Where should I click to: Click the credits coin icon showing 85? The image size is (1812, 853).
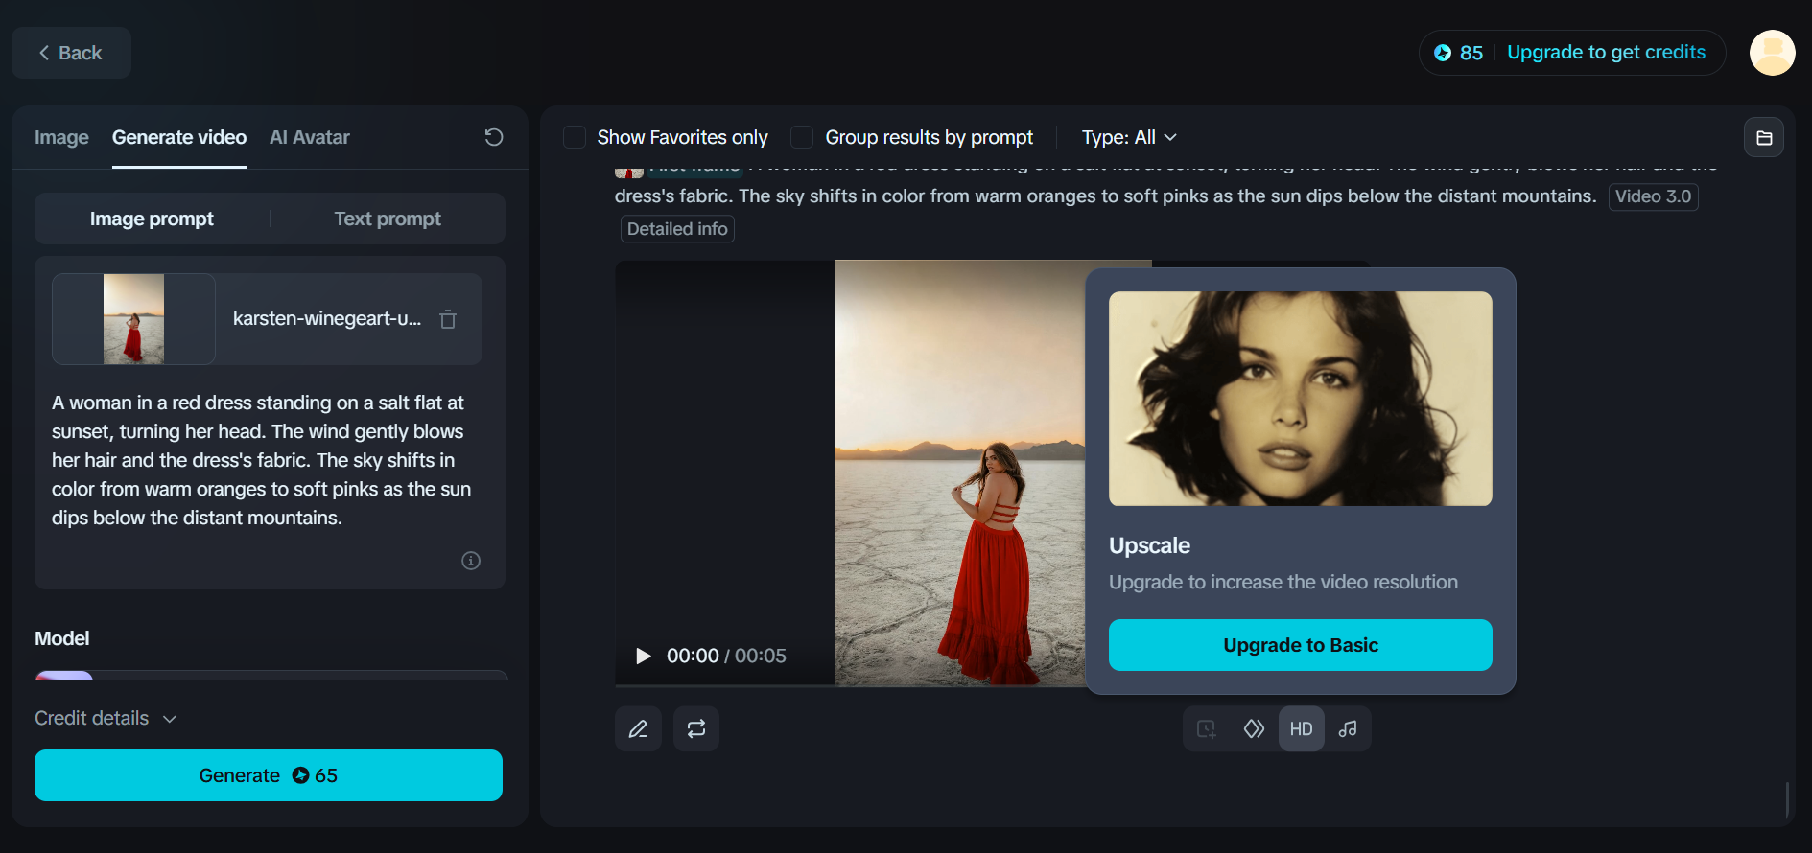point(1443,53)
